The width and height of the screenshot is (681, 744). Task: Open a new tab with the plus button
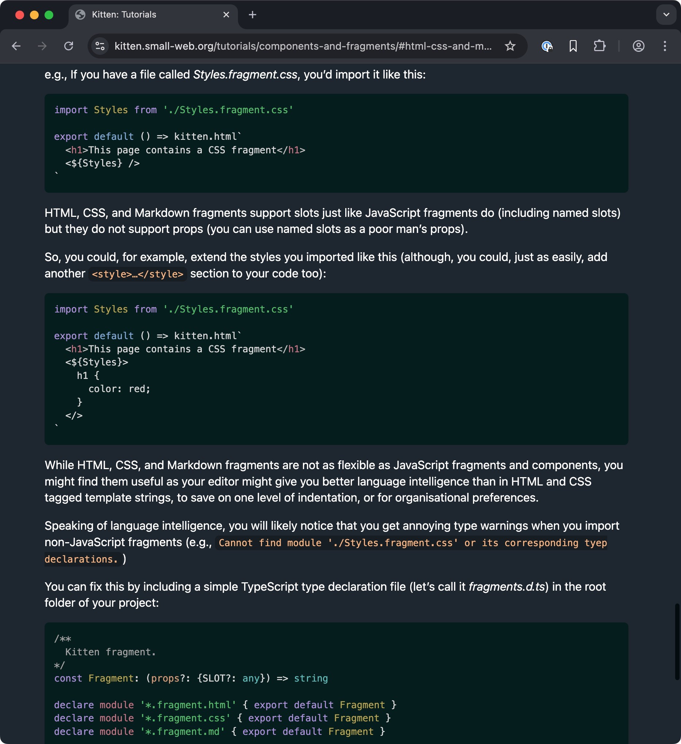[x=252, y=15]
